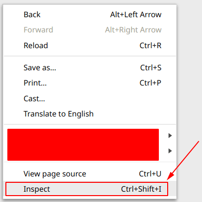The width and height of the screenshot is (202, 202).
Task: Click the Ctrl+Shift+I shortcut label
Action: (141, 189)
